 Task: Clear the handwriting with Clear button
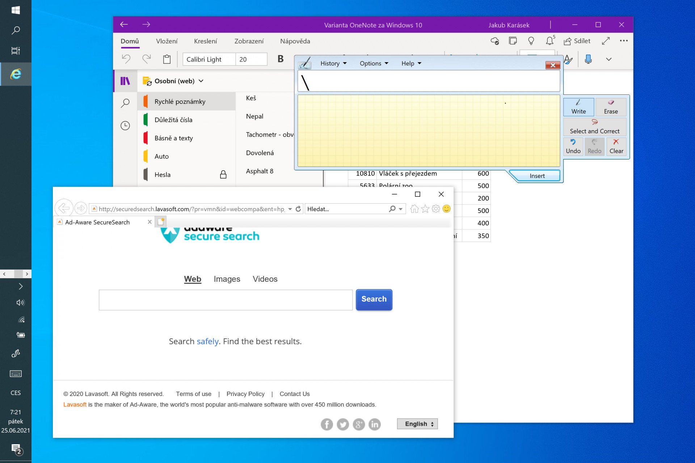pos(616,146)
